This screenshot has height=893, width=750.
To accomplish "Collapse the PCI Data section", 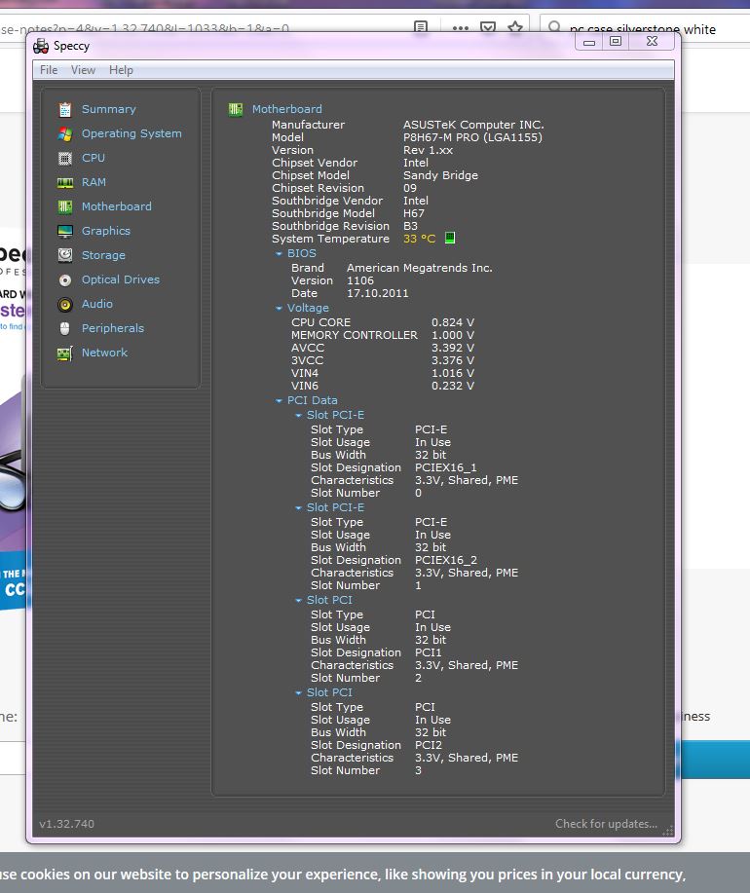I will click(x=279, y=401).
